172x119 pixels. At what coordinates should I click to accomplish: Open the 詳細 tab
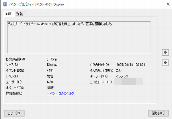point(20,14)
